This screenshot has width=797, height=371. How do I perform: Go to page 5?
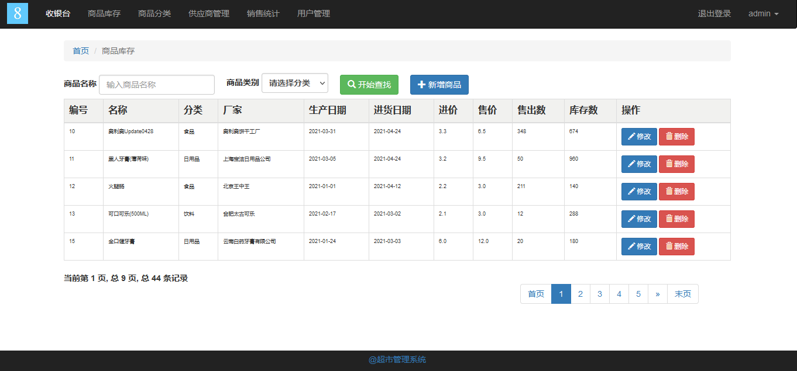point(638,294)
